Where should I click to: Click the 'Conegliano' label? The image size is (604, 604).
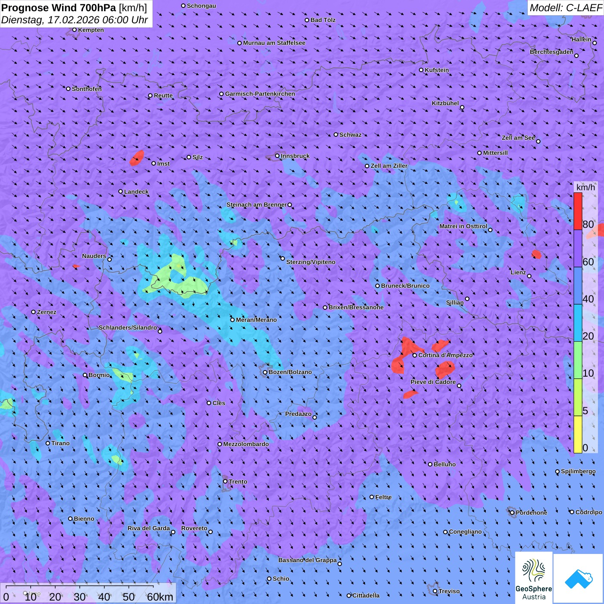465,532
